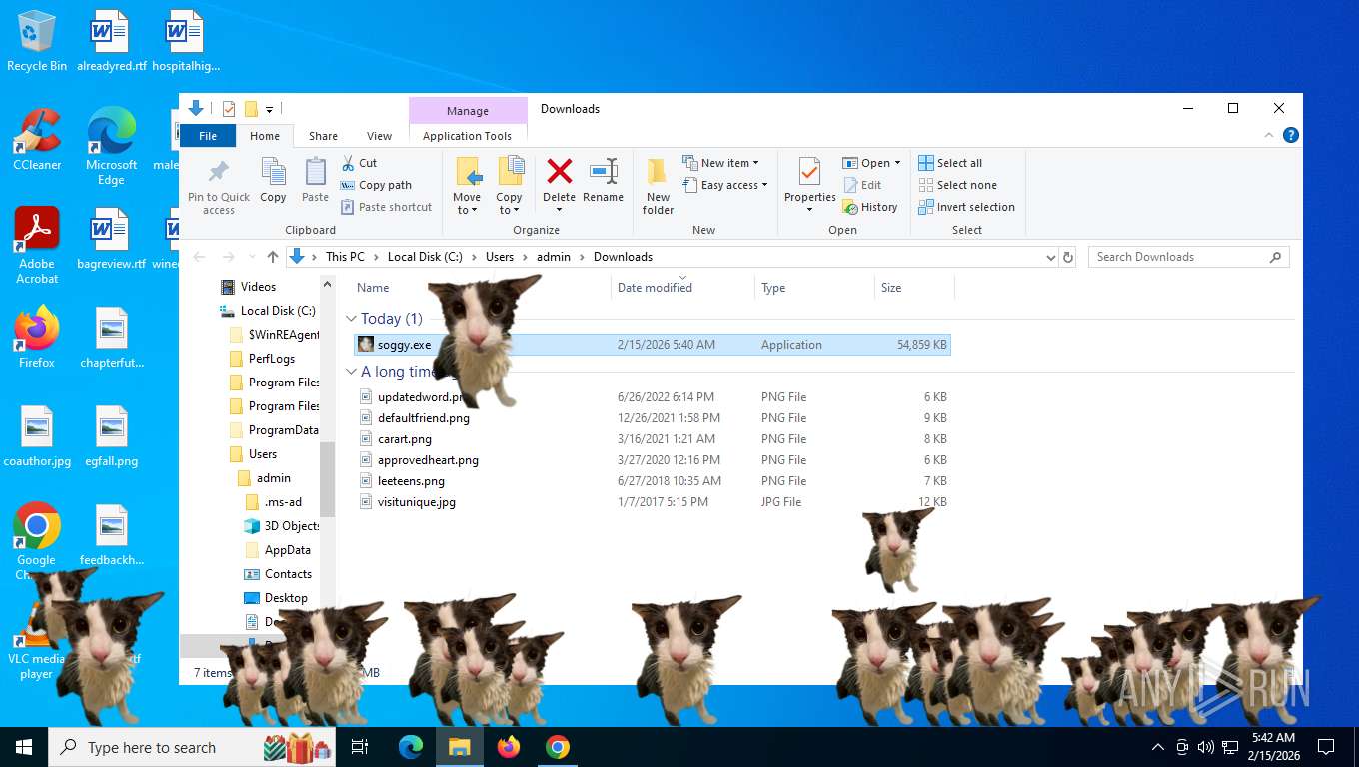Click the Help question mark icon
This screenshot has width=1359, height=767.
[1290, 135]
